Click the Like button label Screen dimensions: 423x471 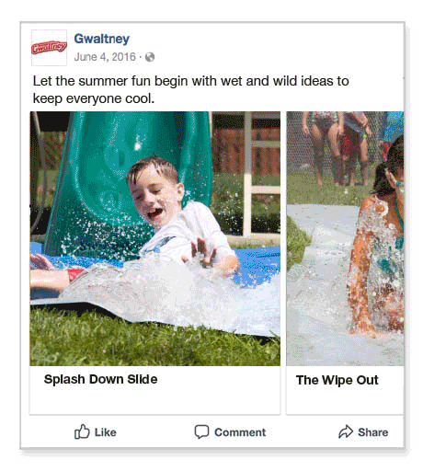pos(106,432)
